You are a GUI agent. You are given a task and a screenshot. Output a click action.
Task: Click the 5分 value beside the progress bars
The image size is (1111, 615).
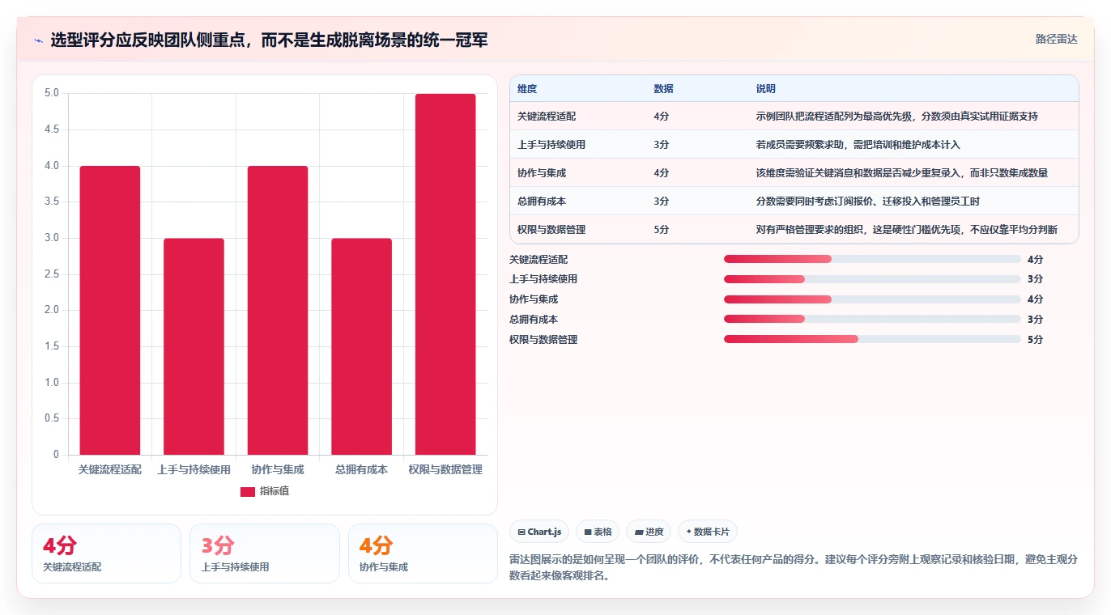point(1036,340)
